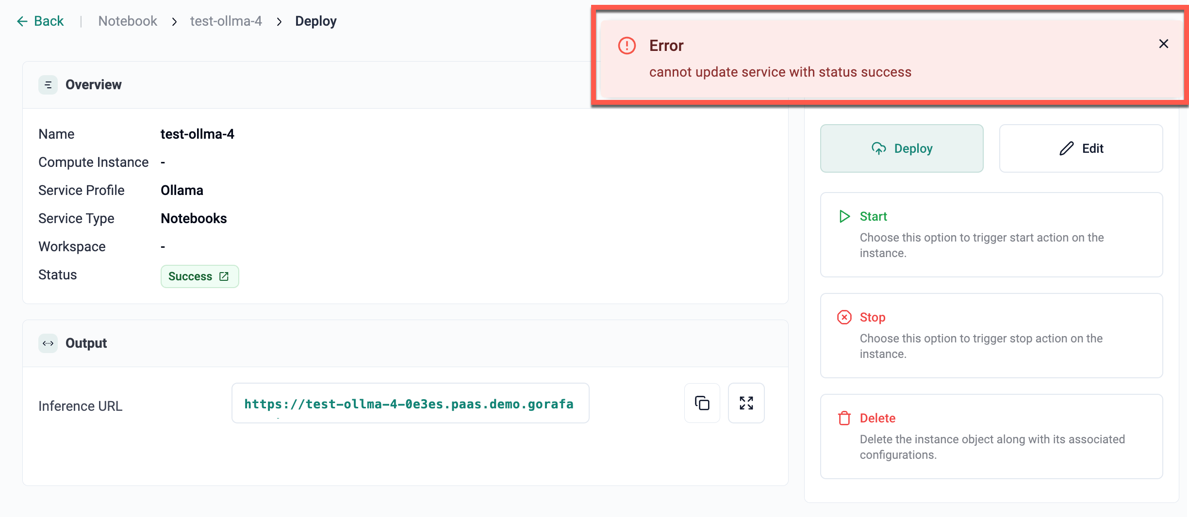The height and width of the screenshot is (517, 1189).
Task: Choose the Delete instance action
Action: pos(991,436)
